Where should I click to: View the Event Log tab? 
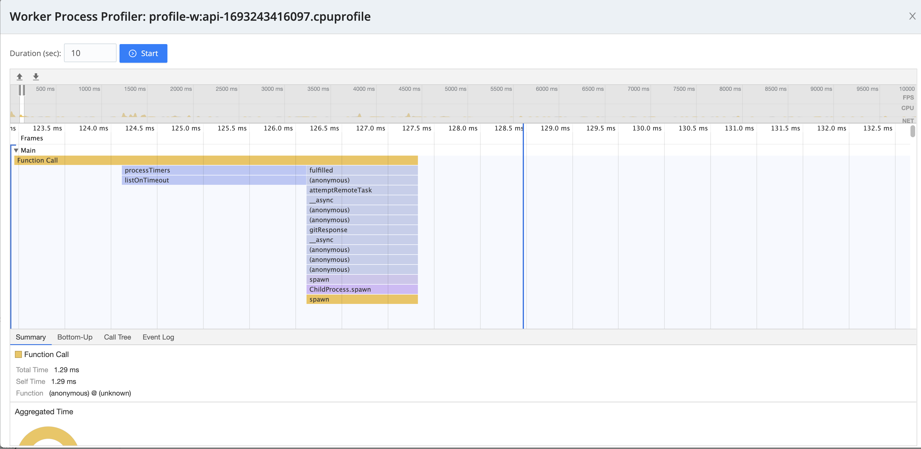[x=158, y=337]
